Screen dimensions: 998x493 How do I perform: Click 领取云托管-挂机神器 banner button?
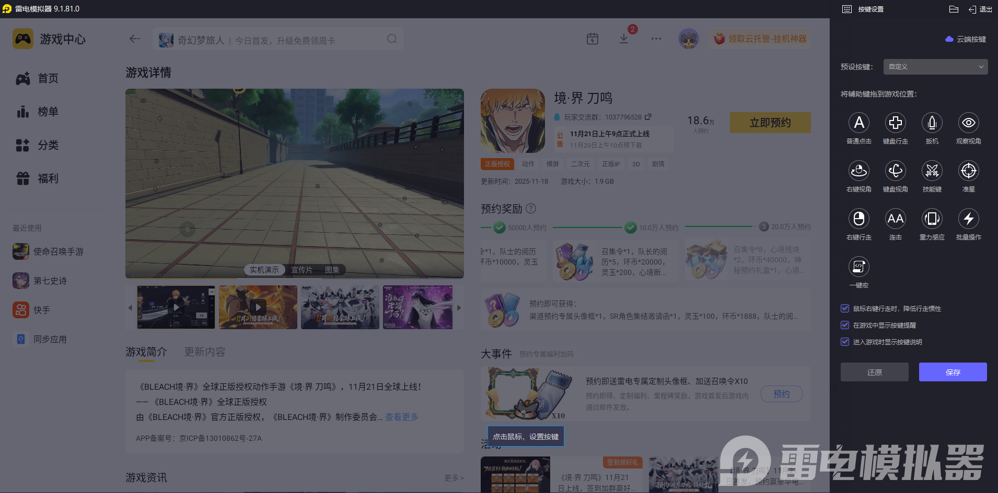760,39
